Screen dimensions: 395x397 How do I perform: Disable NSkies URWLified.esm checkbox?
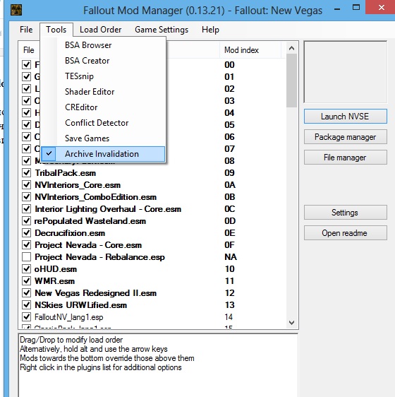coord(26,305)
